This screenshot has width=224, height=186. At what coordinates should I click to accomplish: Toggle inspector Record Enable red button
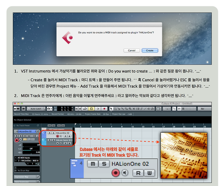coord(17,140)
